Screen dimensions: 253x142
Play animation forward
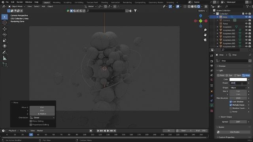tap(108, 131)
